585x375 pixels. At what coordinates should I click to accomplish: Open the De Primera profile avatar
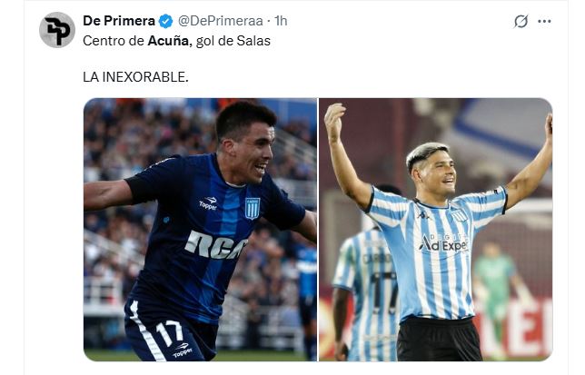click(x=57, y=30)
